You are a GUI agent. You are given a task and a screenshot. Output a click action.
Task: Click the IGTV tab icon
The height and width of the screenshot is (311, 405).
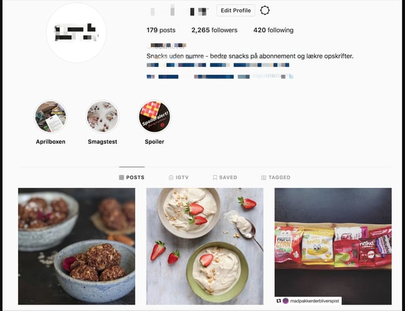pyautogui.click(x=171, y=177)
